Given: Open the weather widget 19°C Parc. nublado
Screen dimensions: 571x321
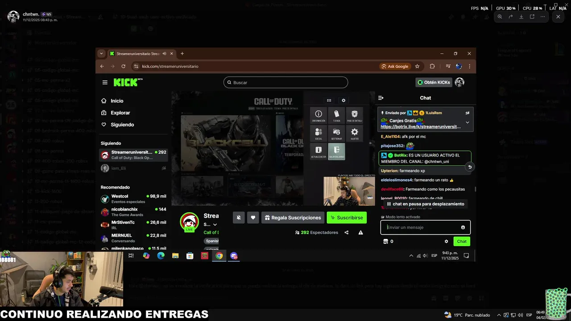Looking at the screenshot, I should (x=467, y=315).
